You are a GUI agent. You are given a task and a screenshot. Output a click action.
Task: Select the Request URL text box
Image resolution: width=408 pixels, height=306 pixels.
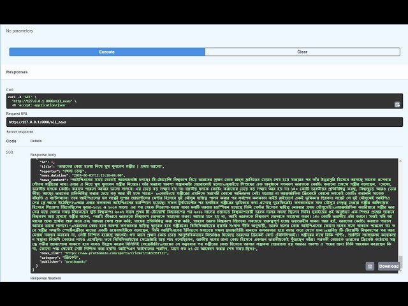[x=205, y=122]
